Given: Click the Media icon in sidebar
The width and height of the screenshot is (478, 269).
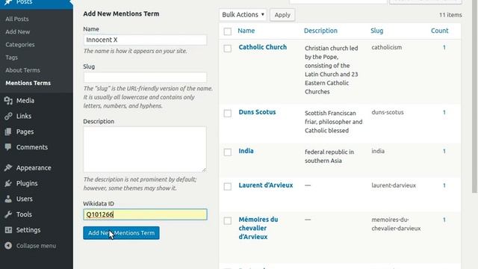Looking at the screenshot, I should pyautogui.click(x=8, y=101).
